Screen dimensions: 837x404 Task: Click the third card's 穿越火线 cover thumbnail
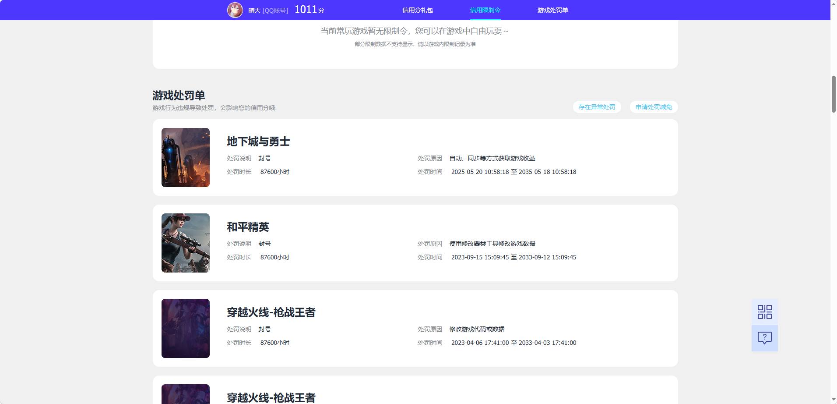[x=186, y=328]
